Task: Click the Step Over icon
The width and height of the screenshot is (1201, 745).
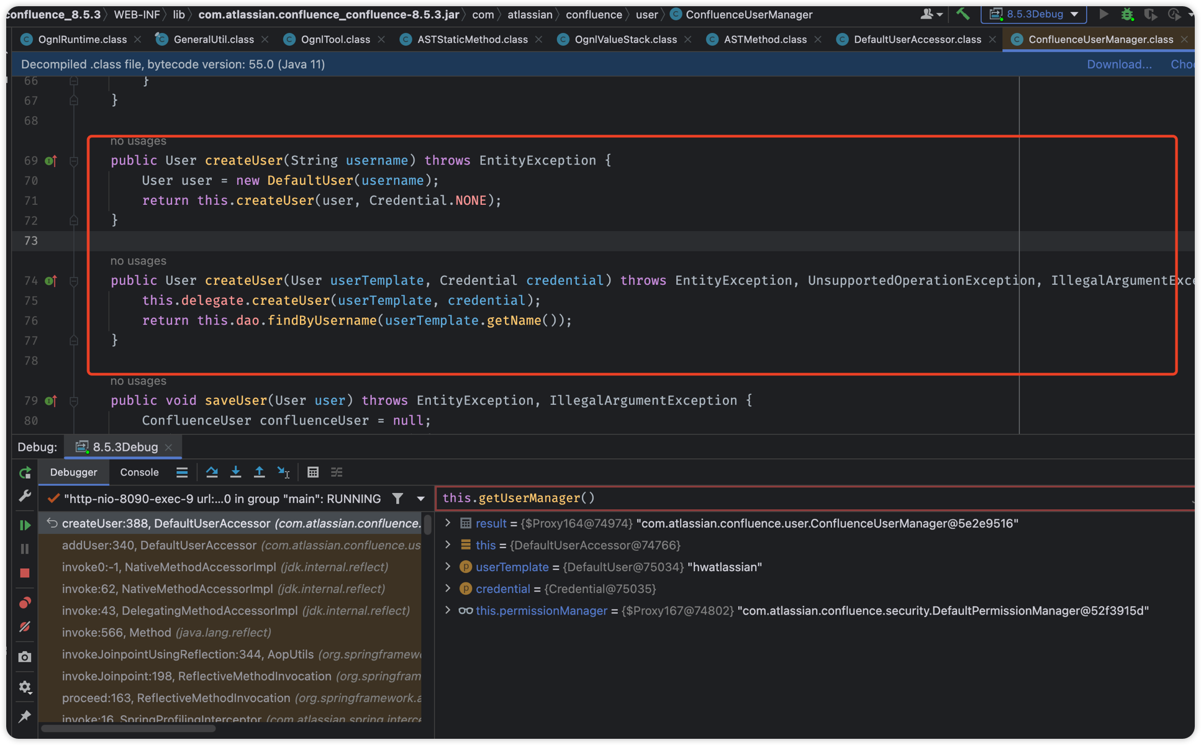Action: (x=212, y=472)
